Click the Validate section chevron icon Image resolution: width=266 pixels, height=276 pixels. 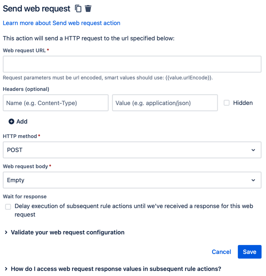pos(6,232)
